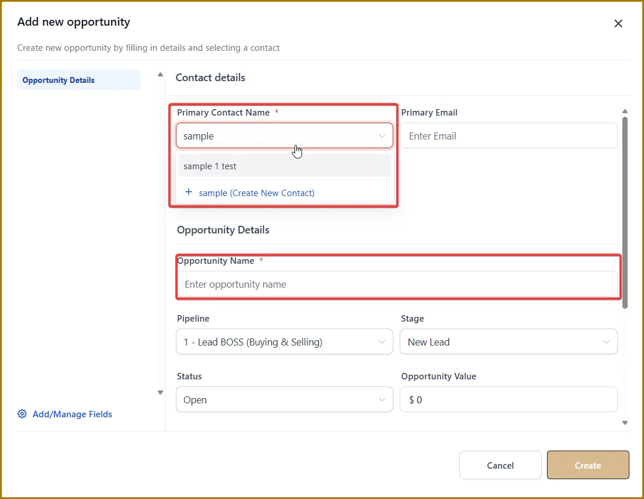
Task: Click the vertical scrollbar thumb in form
Action: coord(625,211)
